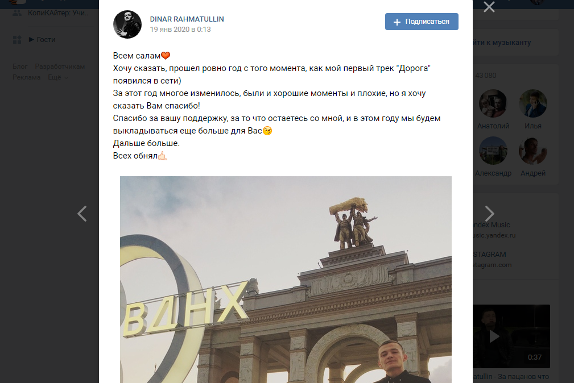Open Анатолий's subscriber avatar
This screenshot has height=383, width=574.
(493, 103)
